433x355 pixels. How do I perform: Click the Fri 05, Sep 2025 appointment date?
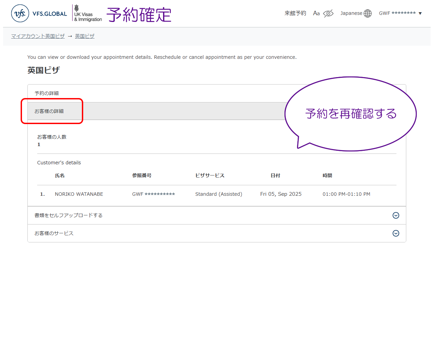coord(281,194)
